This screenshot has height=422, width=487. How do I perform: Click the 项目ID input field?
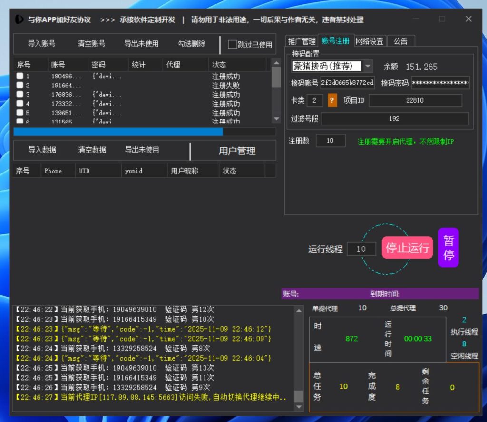[x=415, y=100]
